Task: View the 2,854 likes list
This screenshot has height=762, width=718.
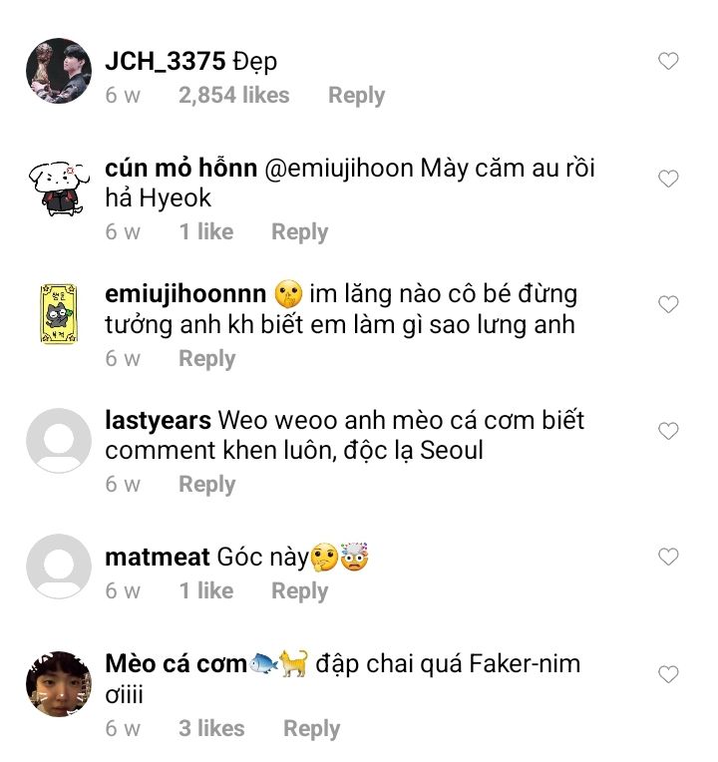Action: point(233,96)
